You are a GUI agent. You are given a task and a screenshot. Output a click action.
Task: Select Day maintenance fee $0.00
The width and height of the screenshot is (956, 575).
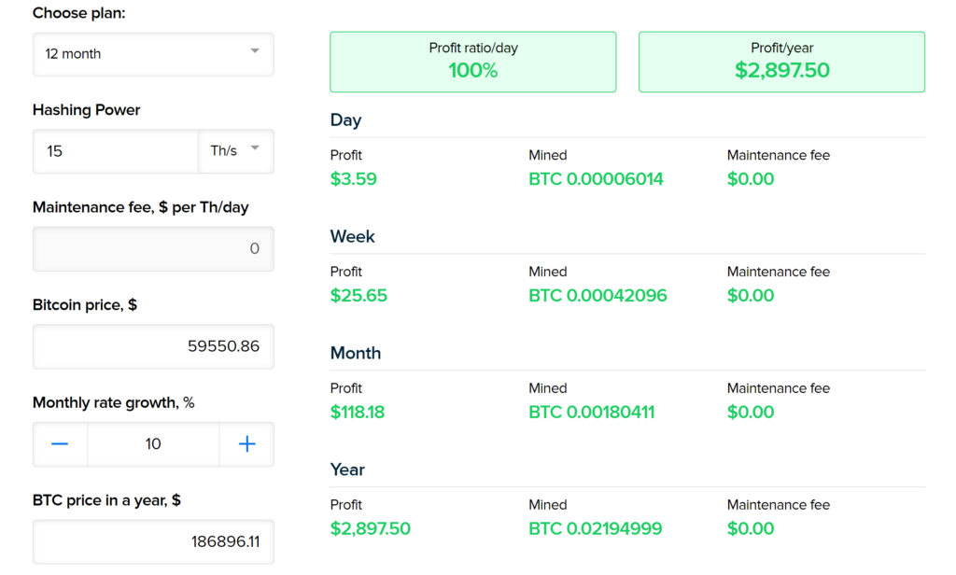tap(751, 179)
